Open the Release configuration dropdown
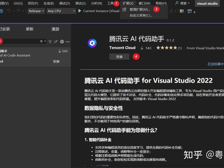This screenshot has width=224, height=168. (36, 11)
